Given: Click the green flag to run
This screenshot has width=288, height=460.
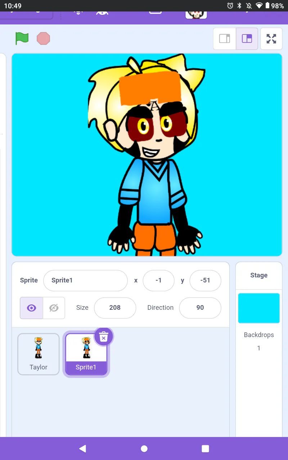Looking at the screenshot, I should tap(22, 38).
